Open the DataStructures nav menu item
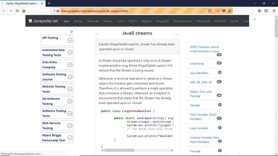 pos(183,21)
